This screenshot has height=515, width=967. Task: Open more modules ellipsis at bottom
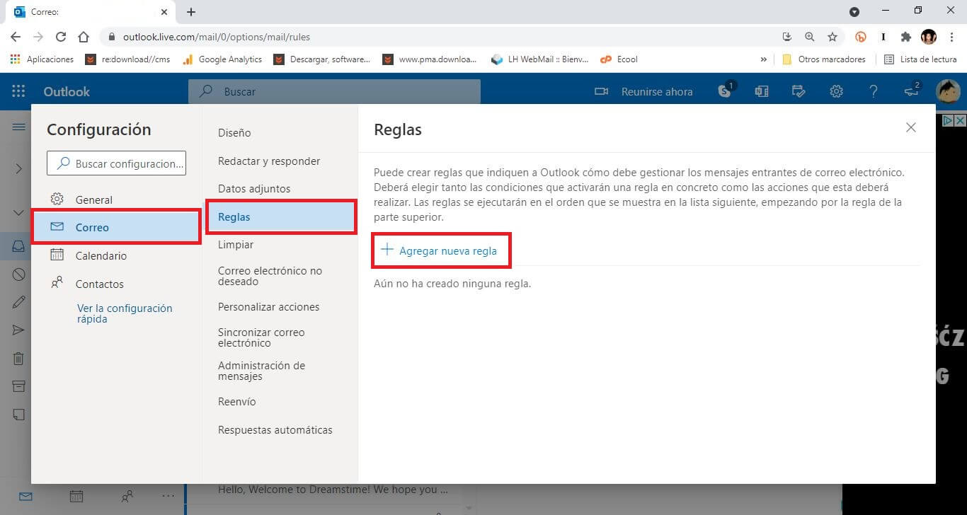tap(168, 497)
